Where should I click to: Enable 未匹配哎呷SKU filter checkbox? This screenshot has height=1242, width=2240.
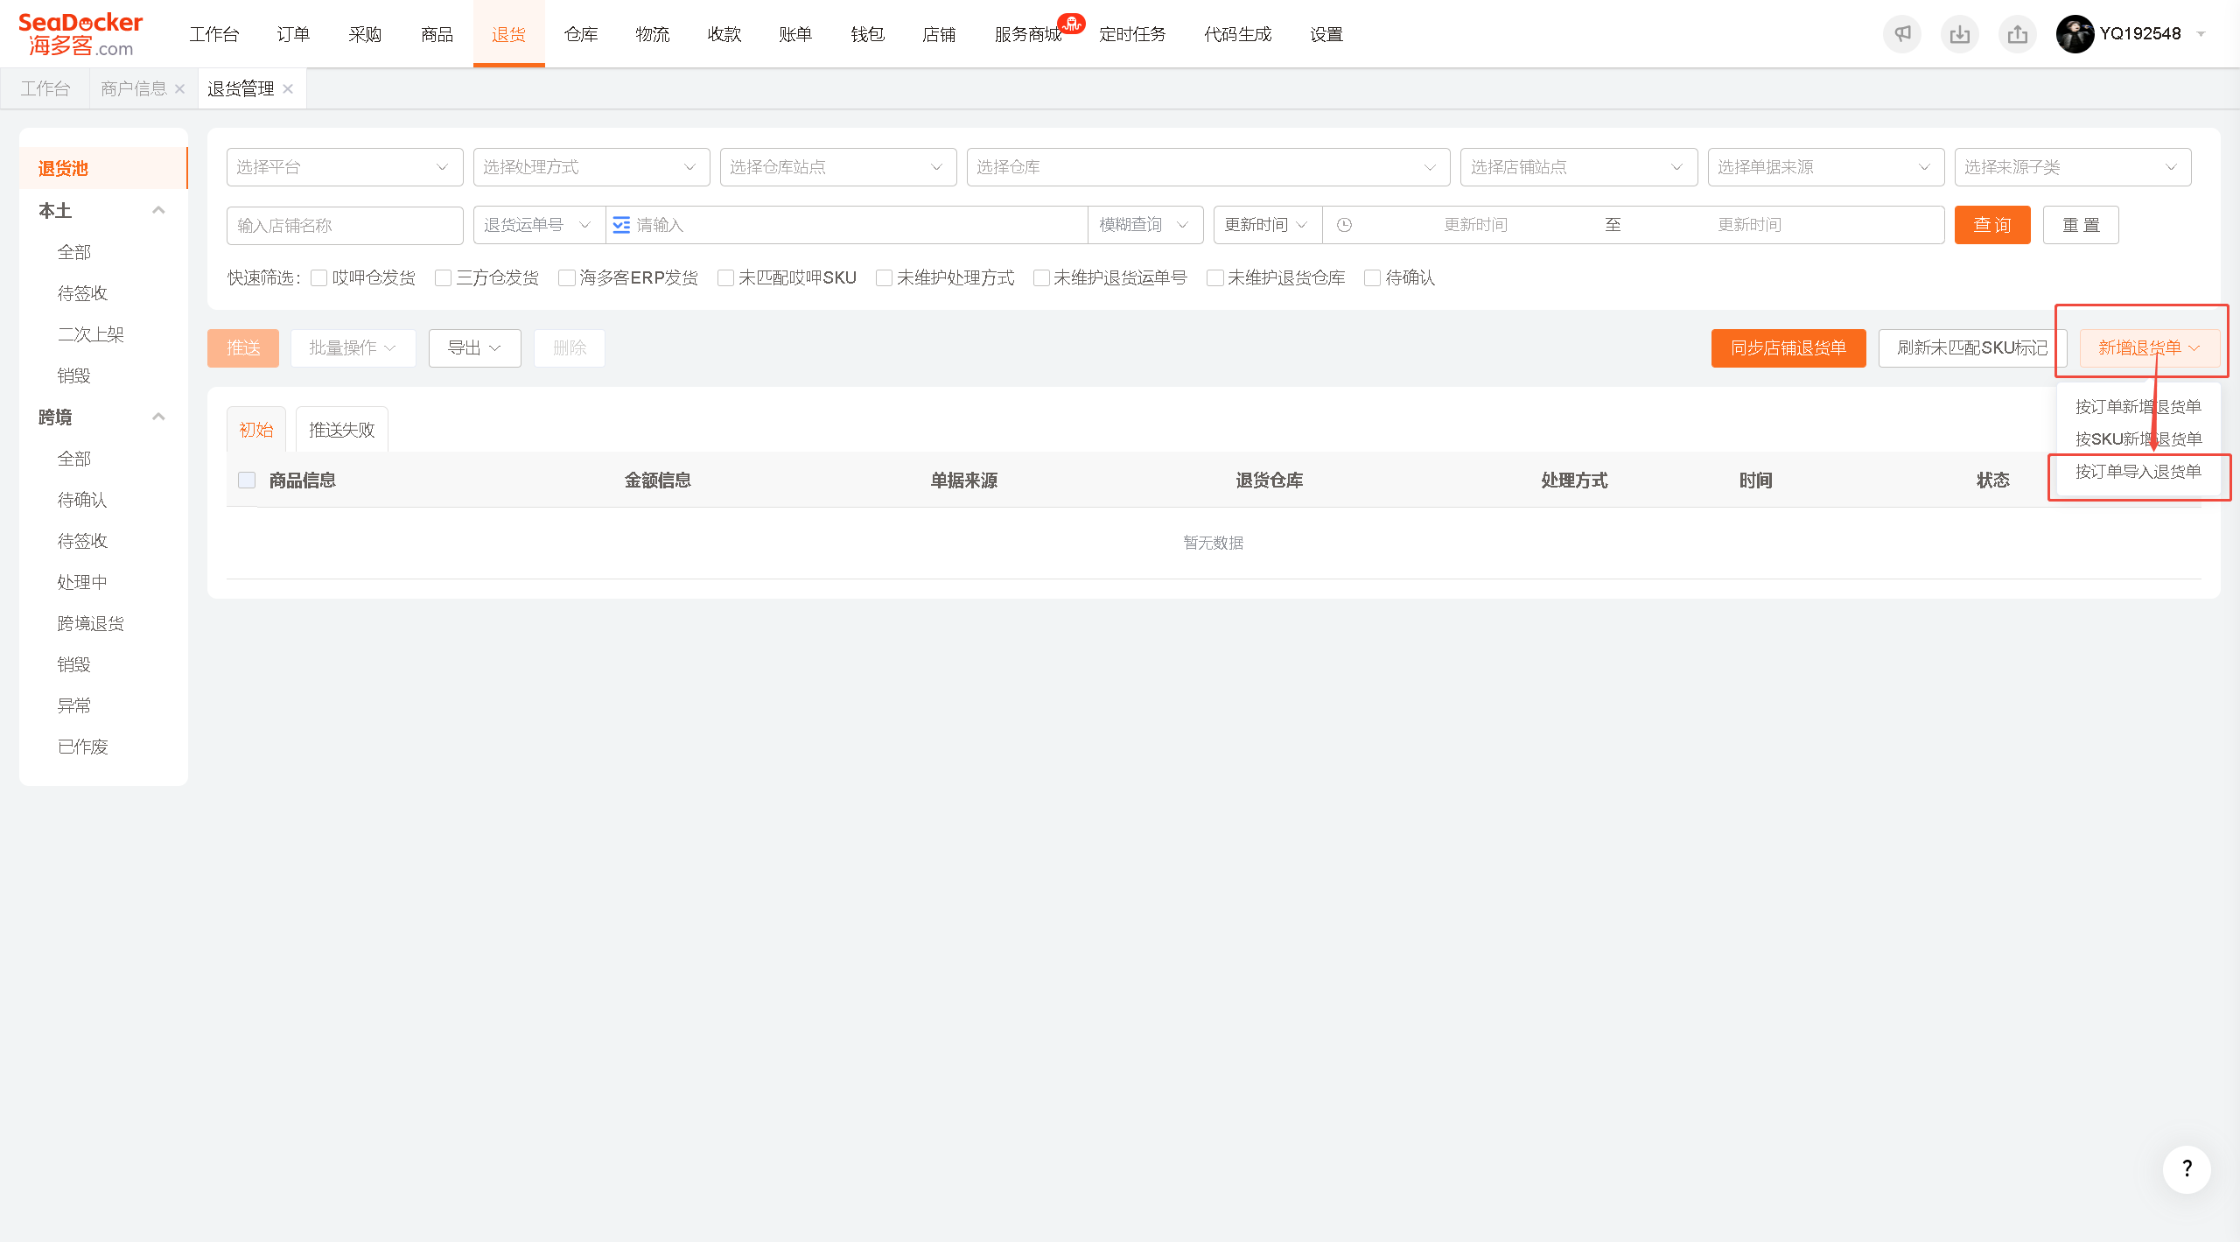726,277
